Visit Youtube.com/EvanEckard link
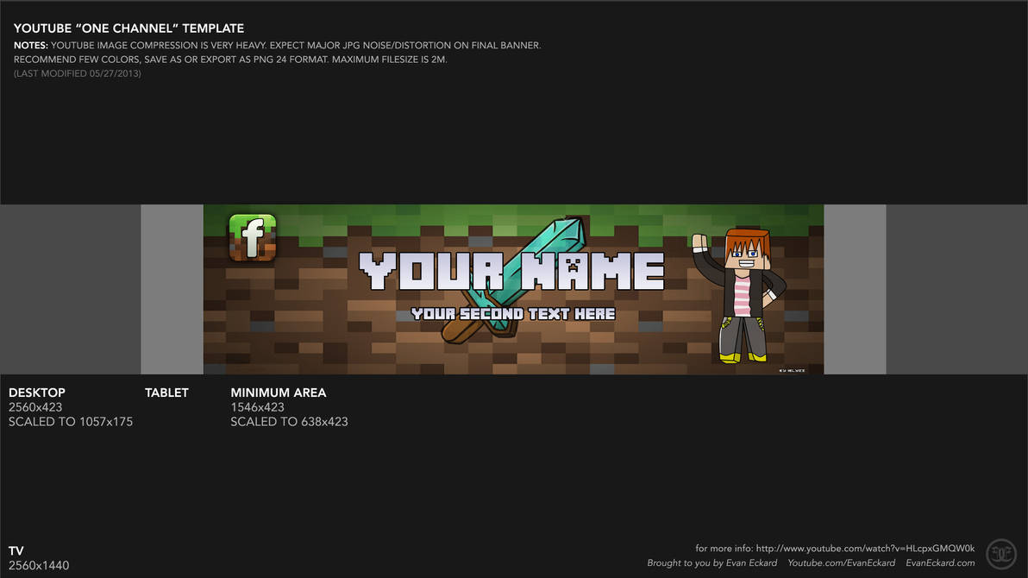 [x=842, y=562]
